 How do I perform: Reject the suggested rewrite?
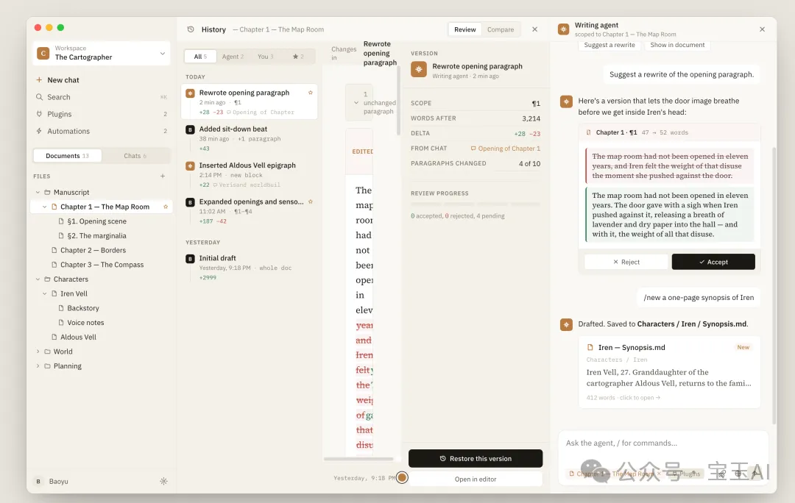pos(626,262)
